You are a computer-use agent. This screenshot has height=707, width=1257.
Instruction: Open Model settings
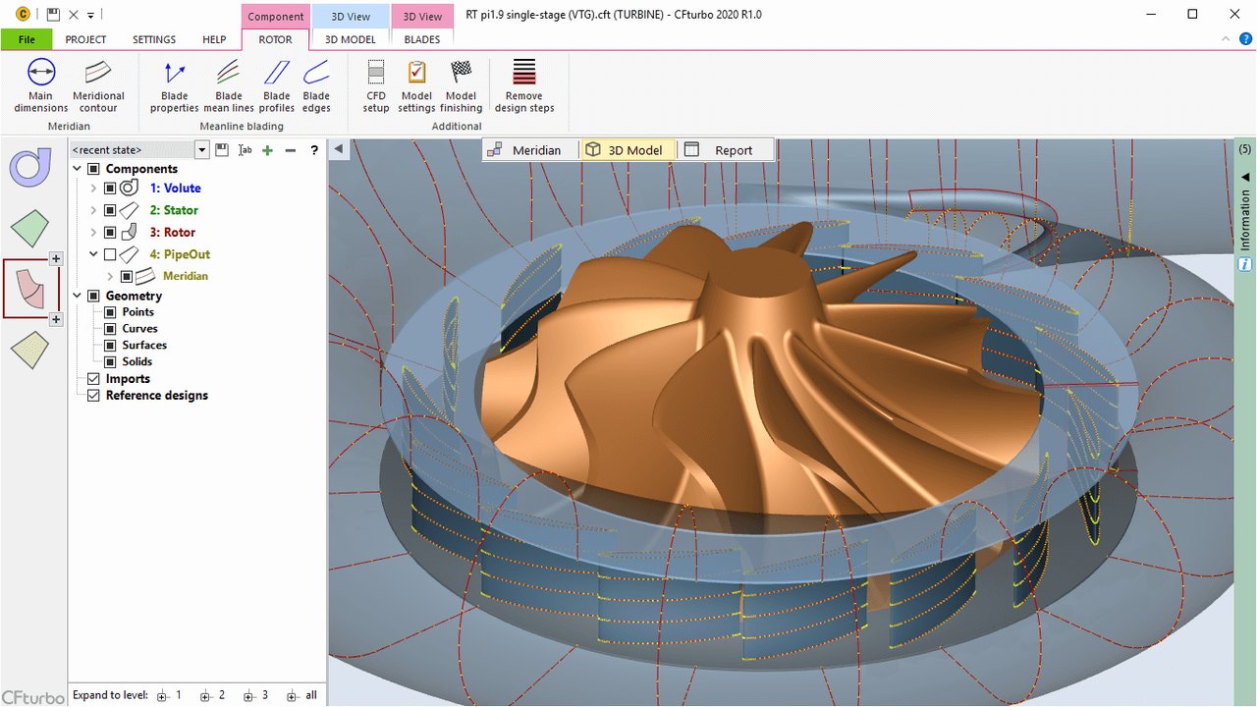[416, 85]
